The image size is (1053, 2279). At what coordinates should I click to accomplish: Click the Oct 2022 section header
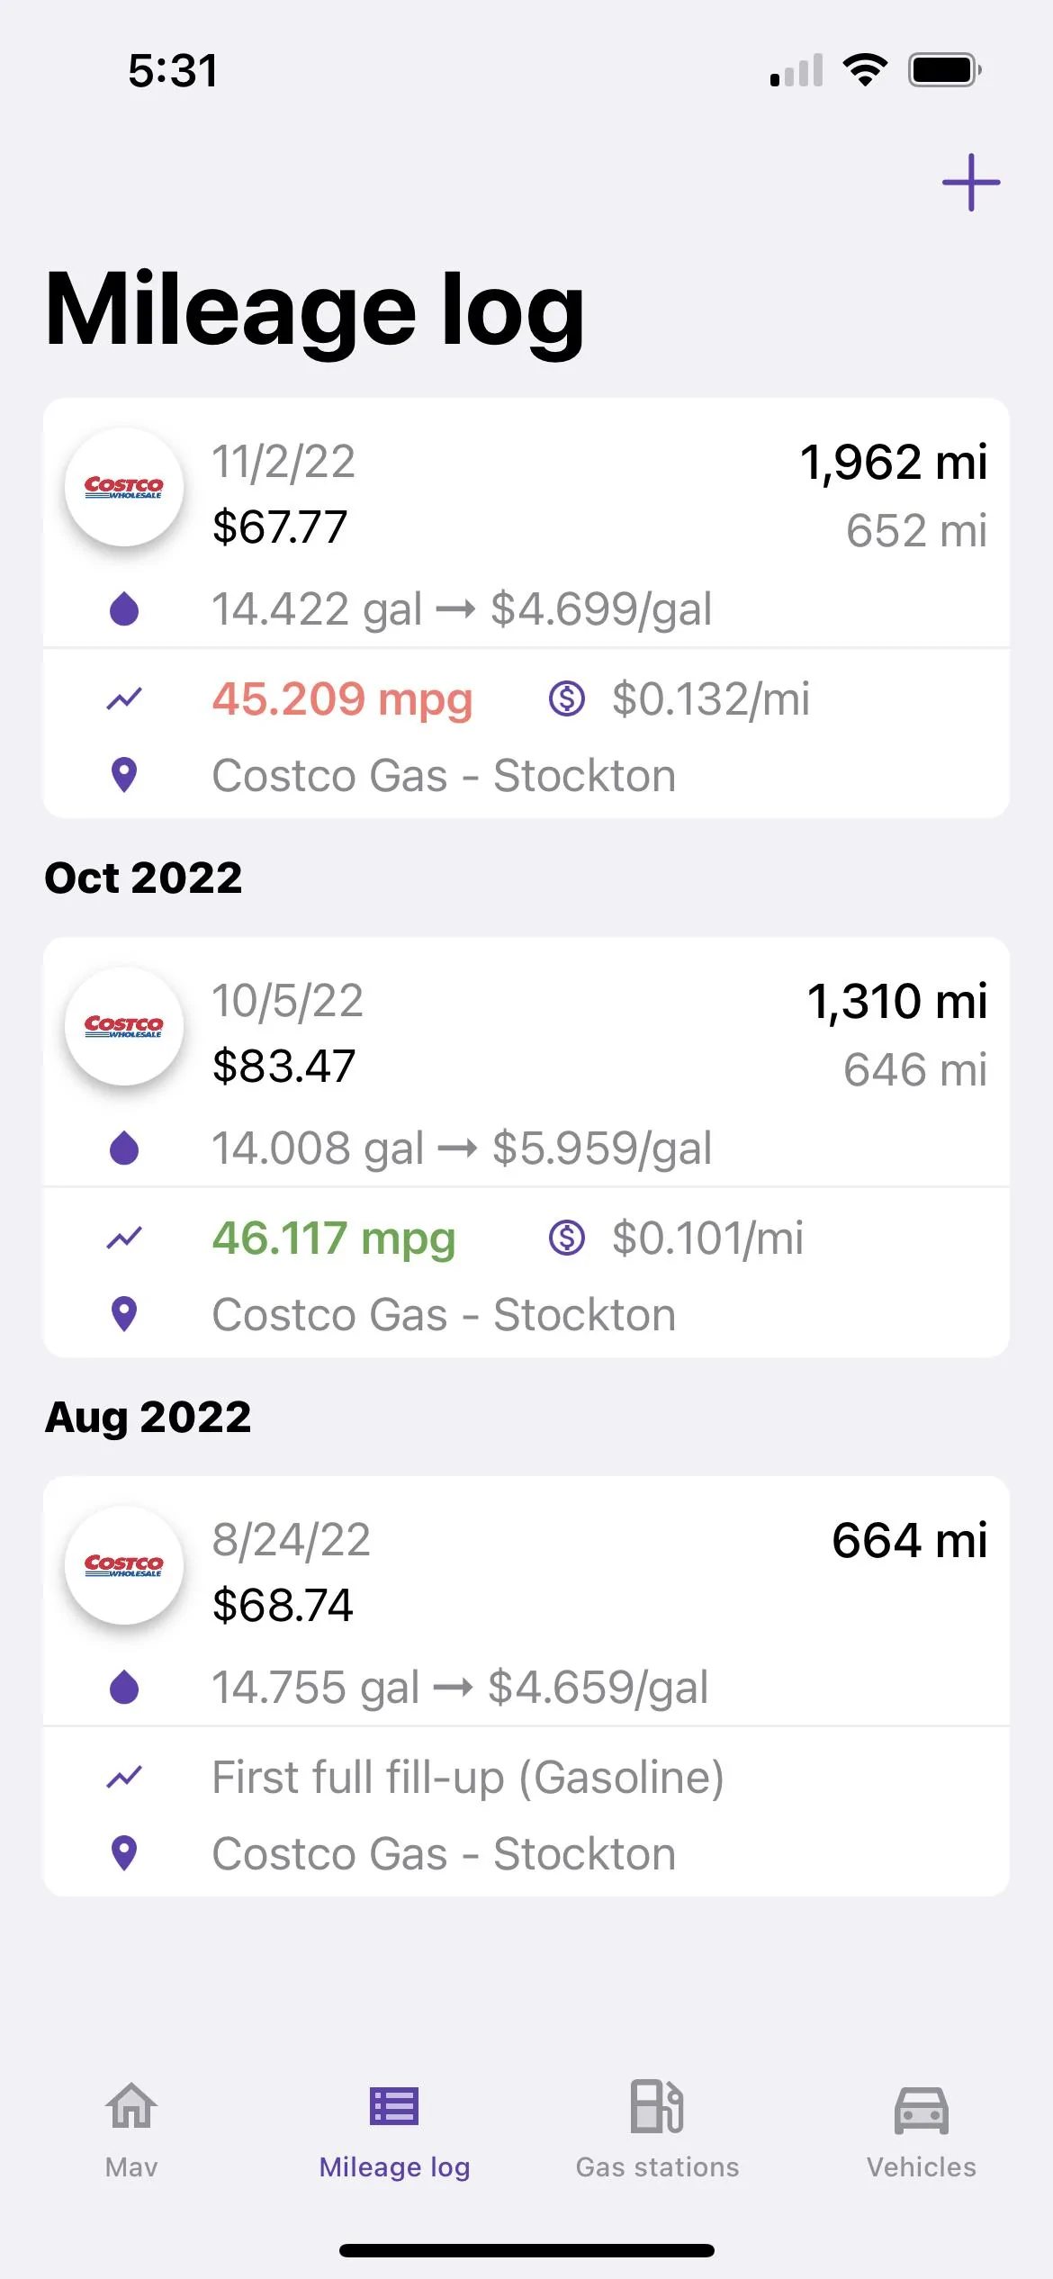point(144,878)
